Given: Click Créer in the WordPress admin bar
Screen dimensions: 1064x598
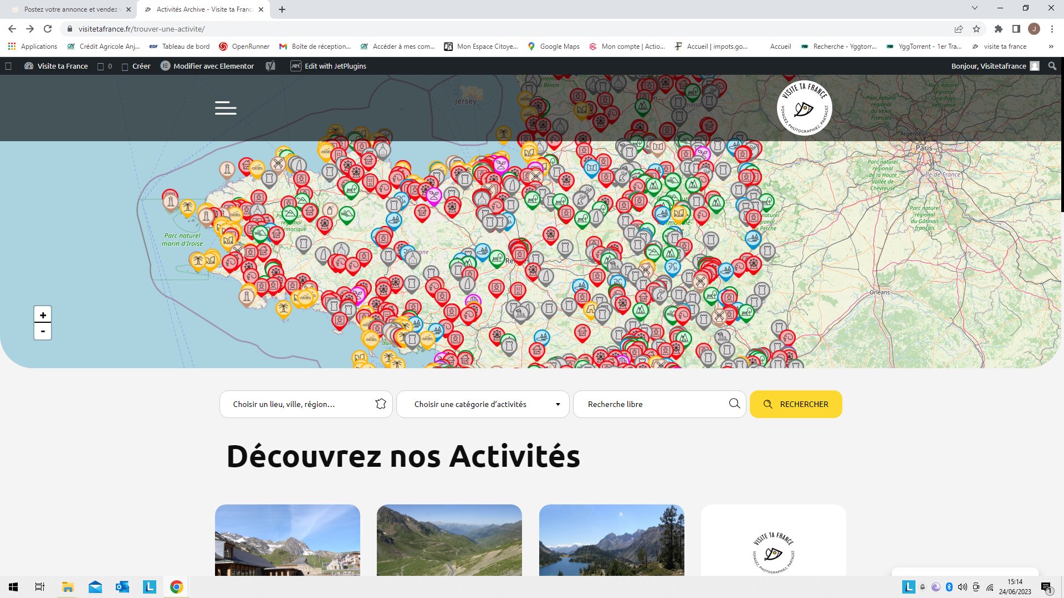Looking at the screenshot, I should coord(136,66).
